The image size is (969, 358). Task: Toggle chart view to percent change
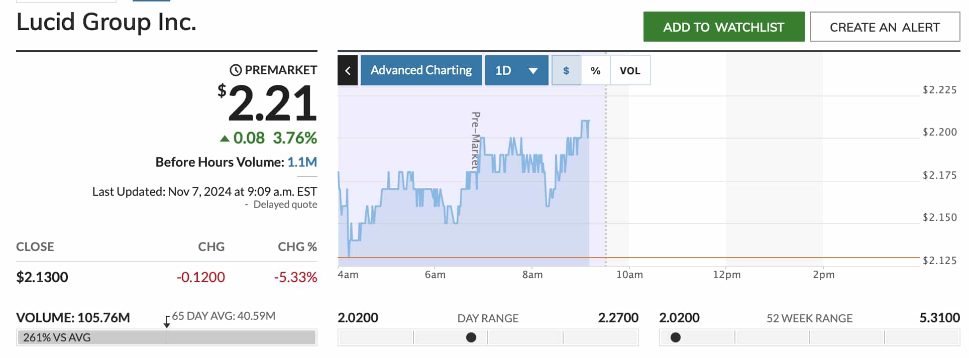coord(596,70)
